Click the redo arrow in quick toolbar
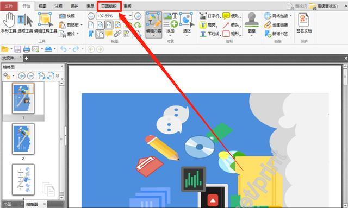Image resolution: width=348 pixels, height=208 pixels. [x=76, y=49]
